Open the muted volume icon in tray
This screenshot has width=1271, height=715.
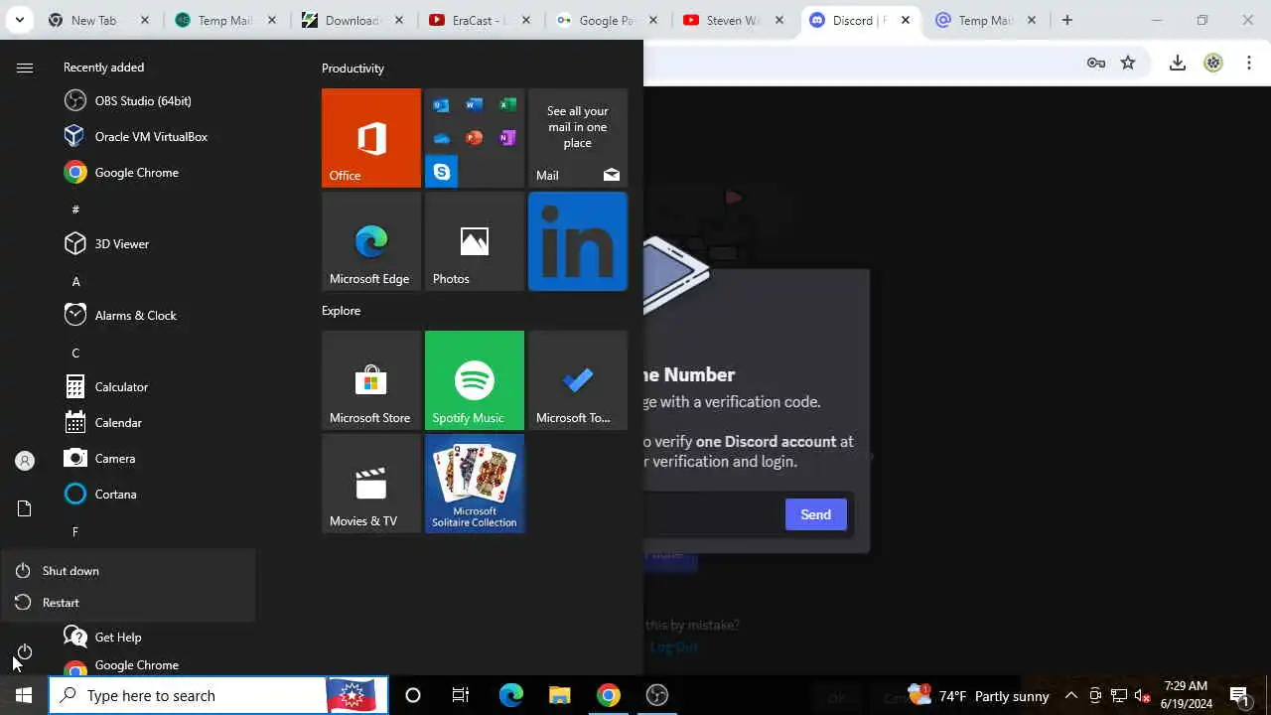(1142, 696)
